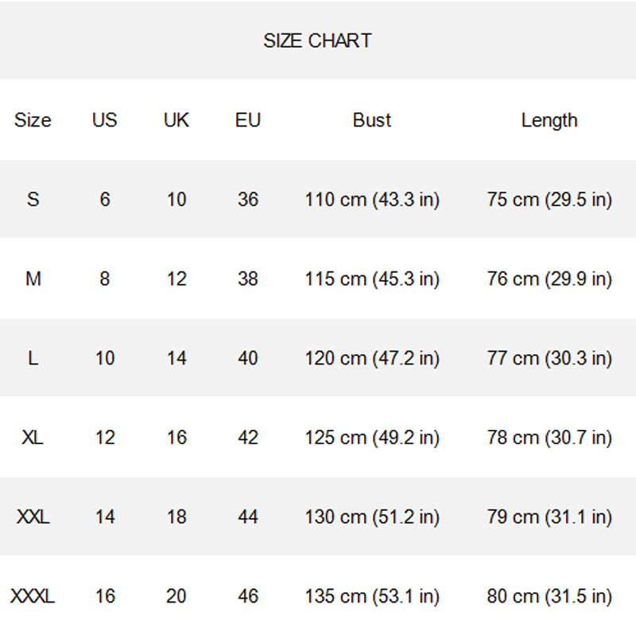Click length value 78 cm (30.7 in)
636x636 pixels.
549,438
